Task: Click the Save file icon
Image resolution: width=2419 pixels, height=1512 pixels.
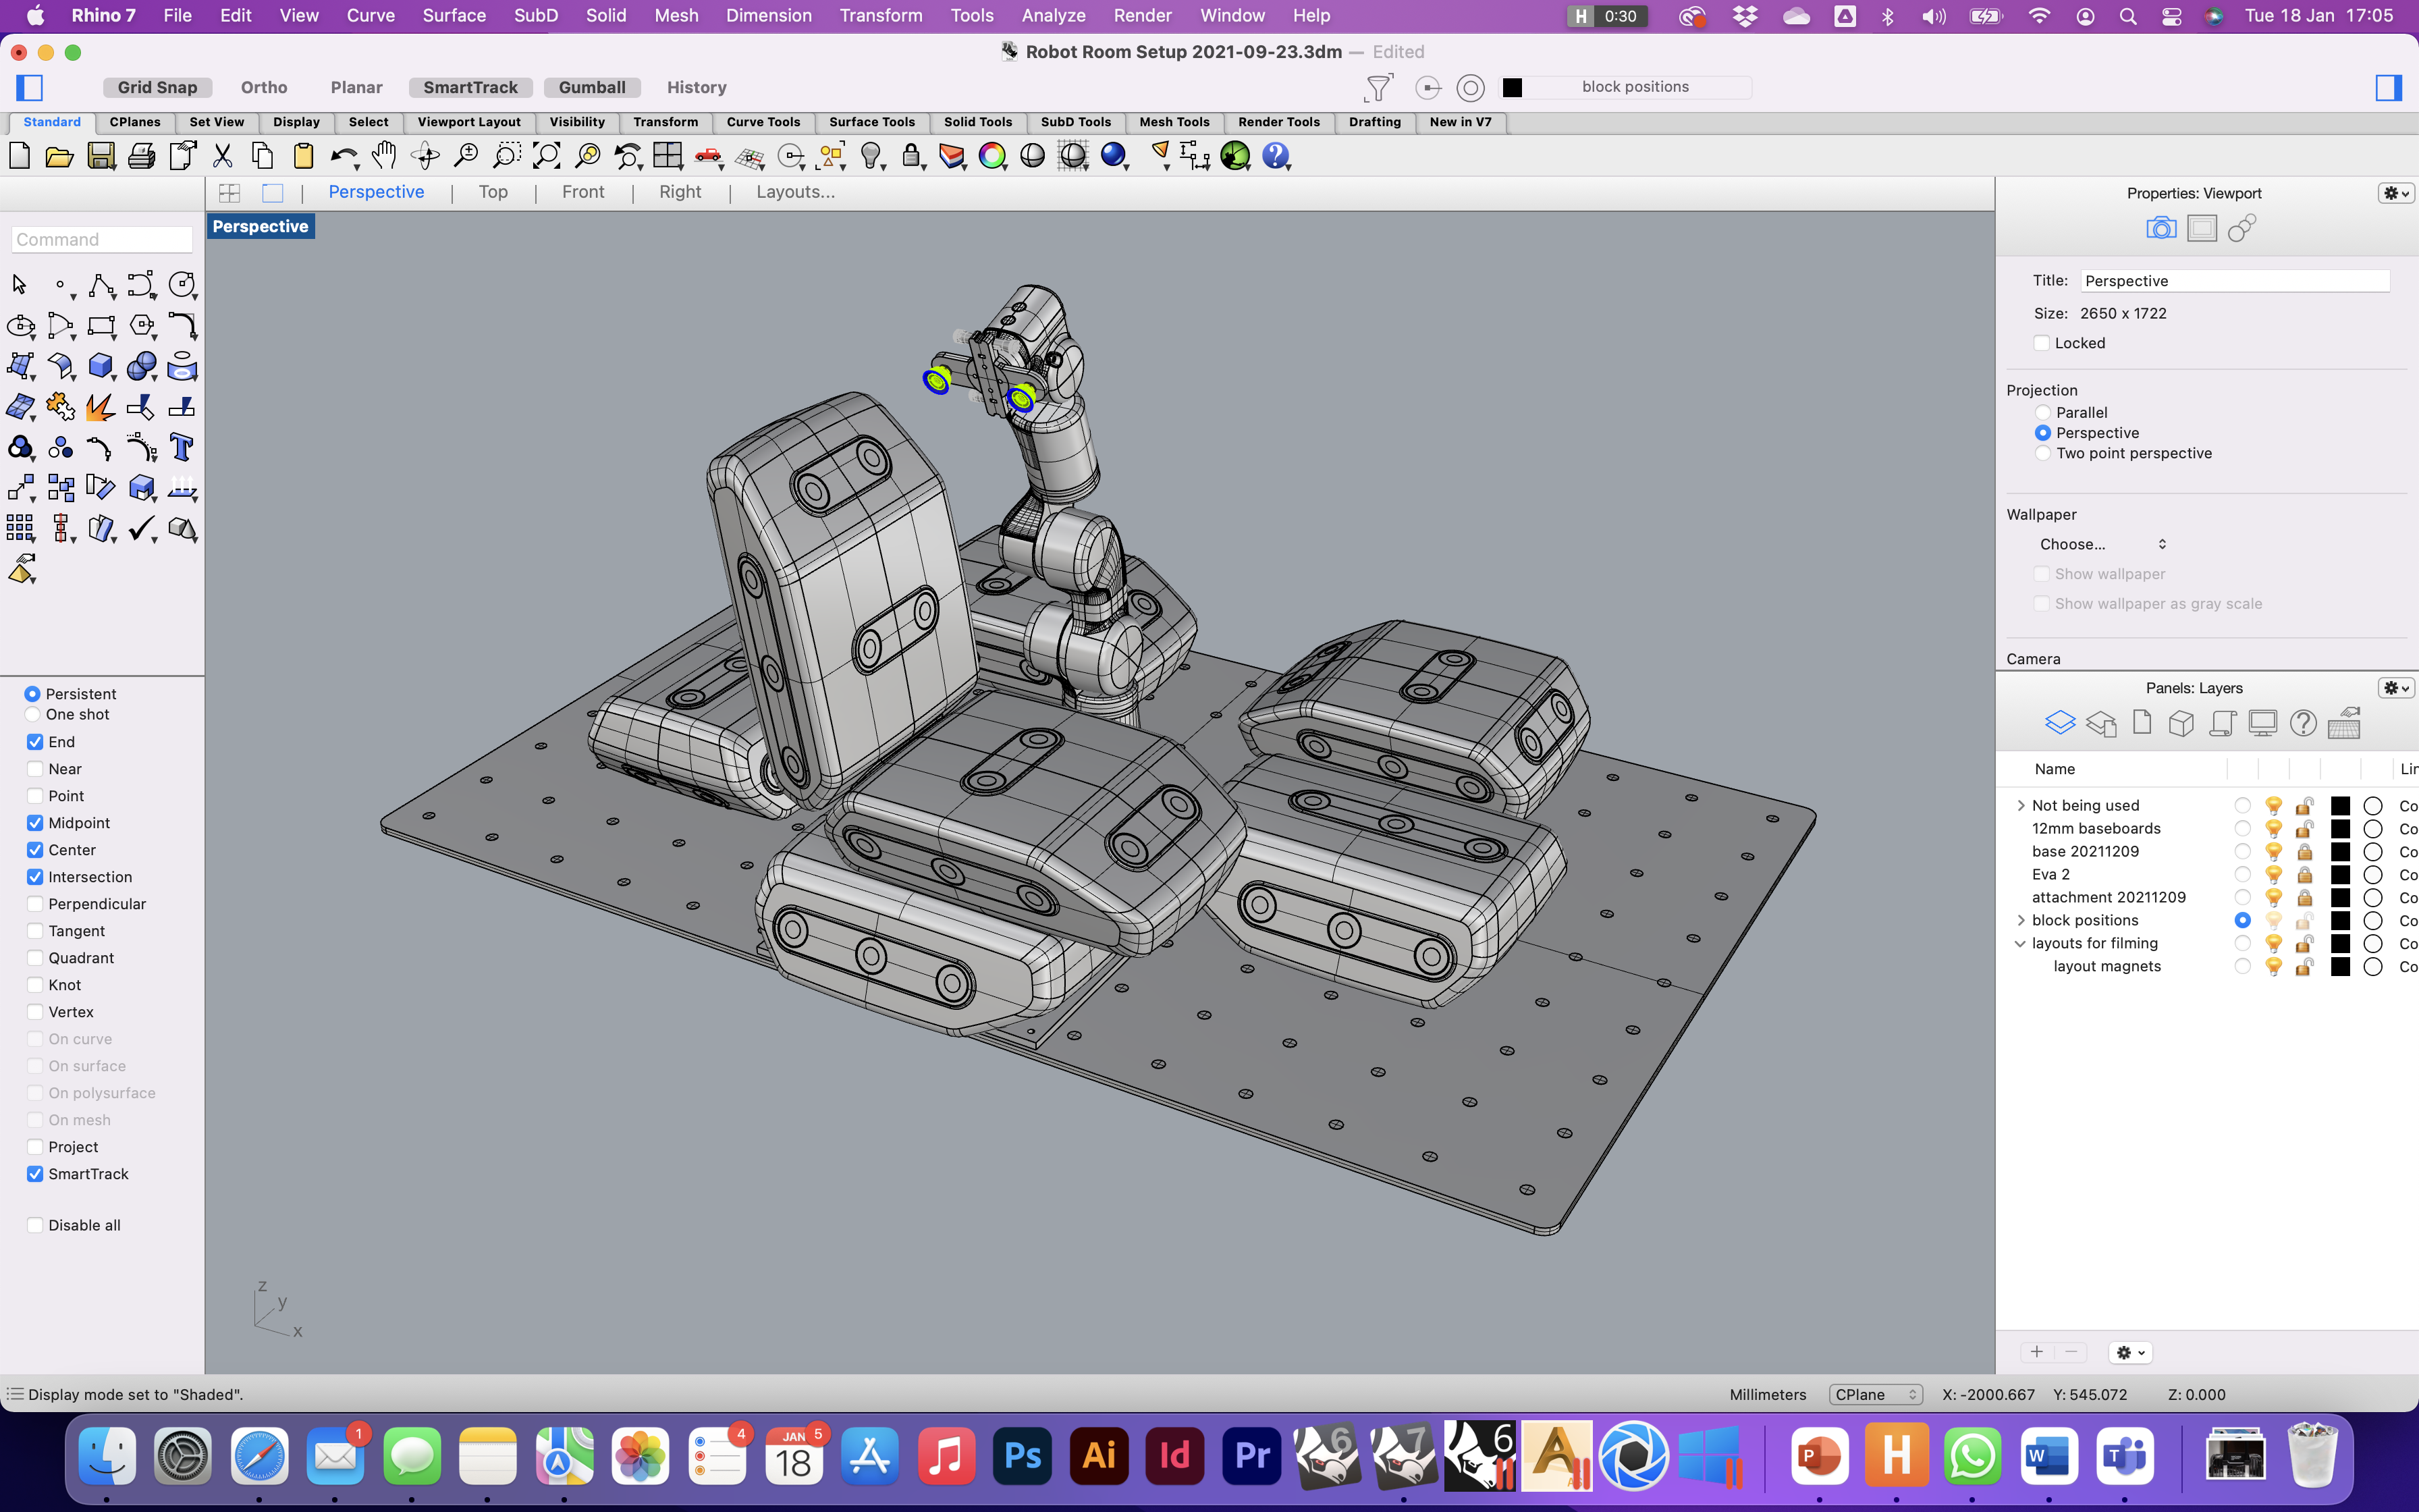Action: click(101, 156)
